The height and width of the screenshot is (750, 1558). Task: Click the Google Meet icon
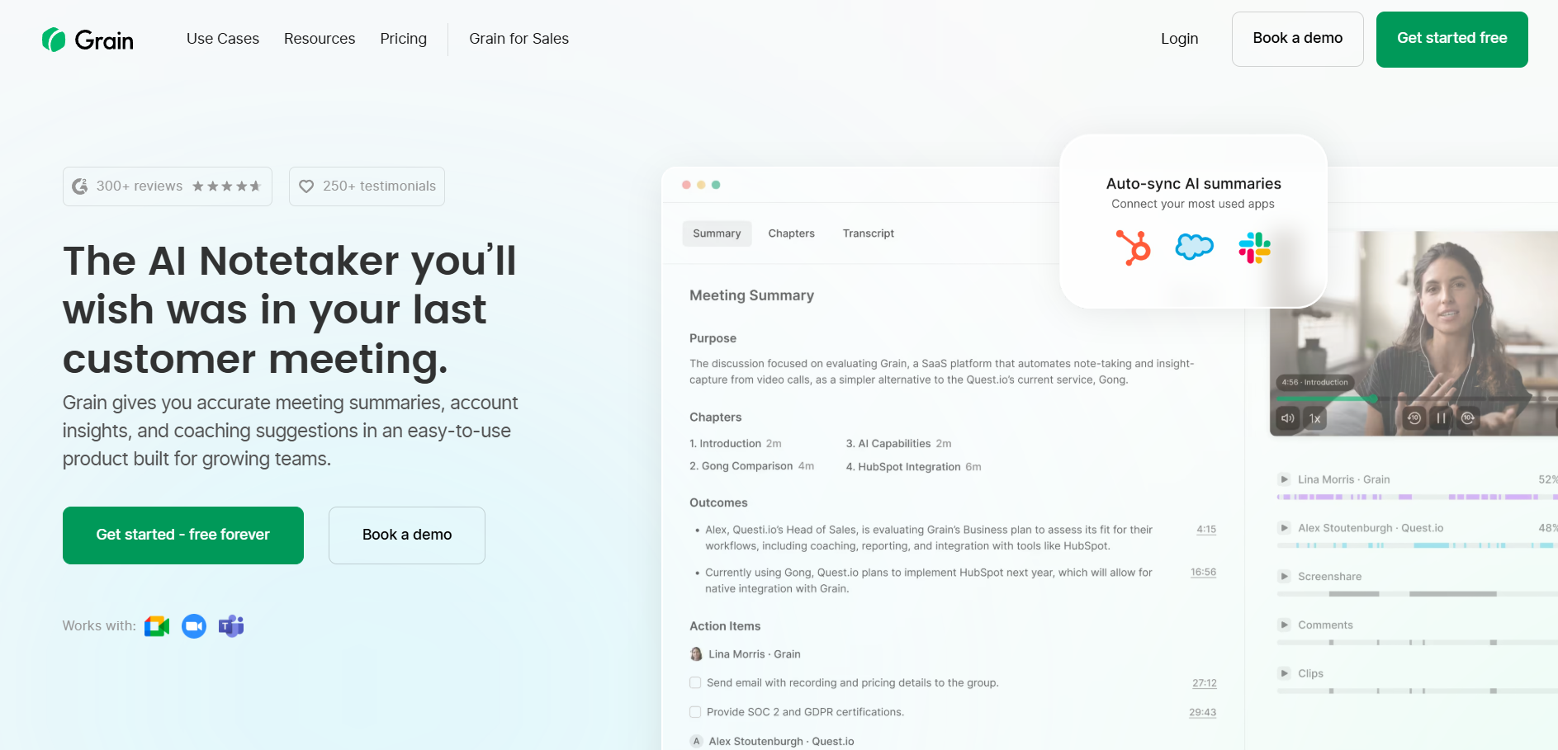click(x=157, y=626)
